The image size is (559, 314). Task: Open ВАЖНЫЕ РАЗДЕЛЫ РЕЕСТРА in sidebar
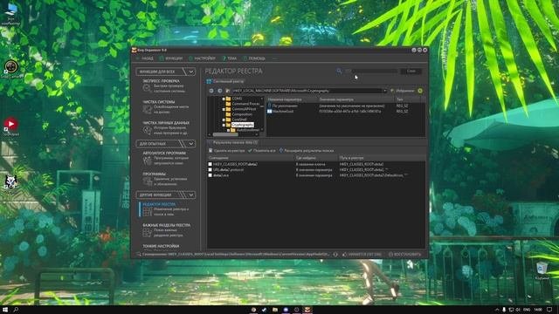point(166,230)
